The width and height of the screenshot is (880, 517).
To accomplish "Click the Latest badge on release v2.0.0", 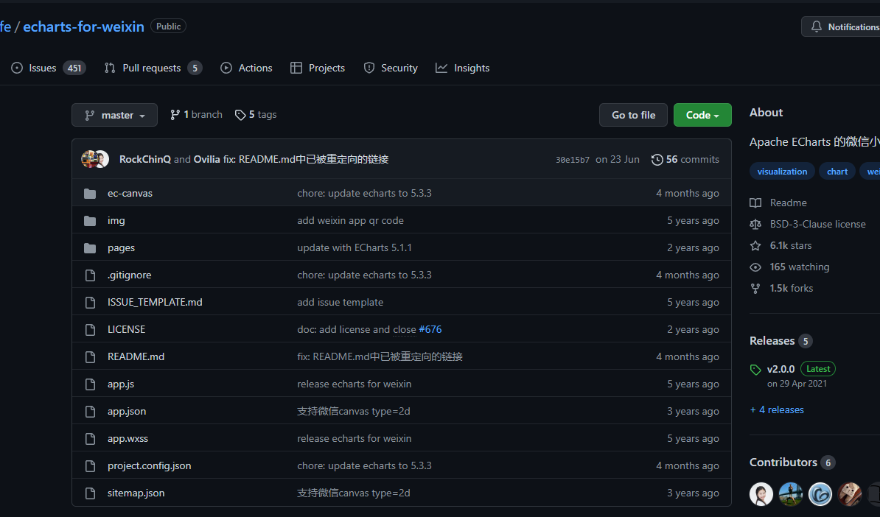I will pos(817,368).
